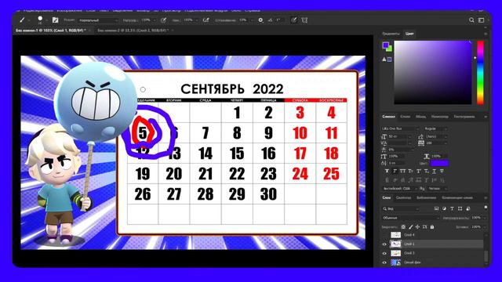The height and width of the screenshot is (282, 502).
Task: Click the foreground color swatch
Action: (385, 45)
